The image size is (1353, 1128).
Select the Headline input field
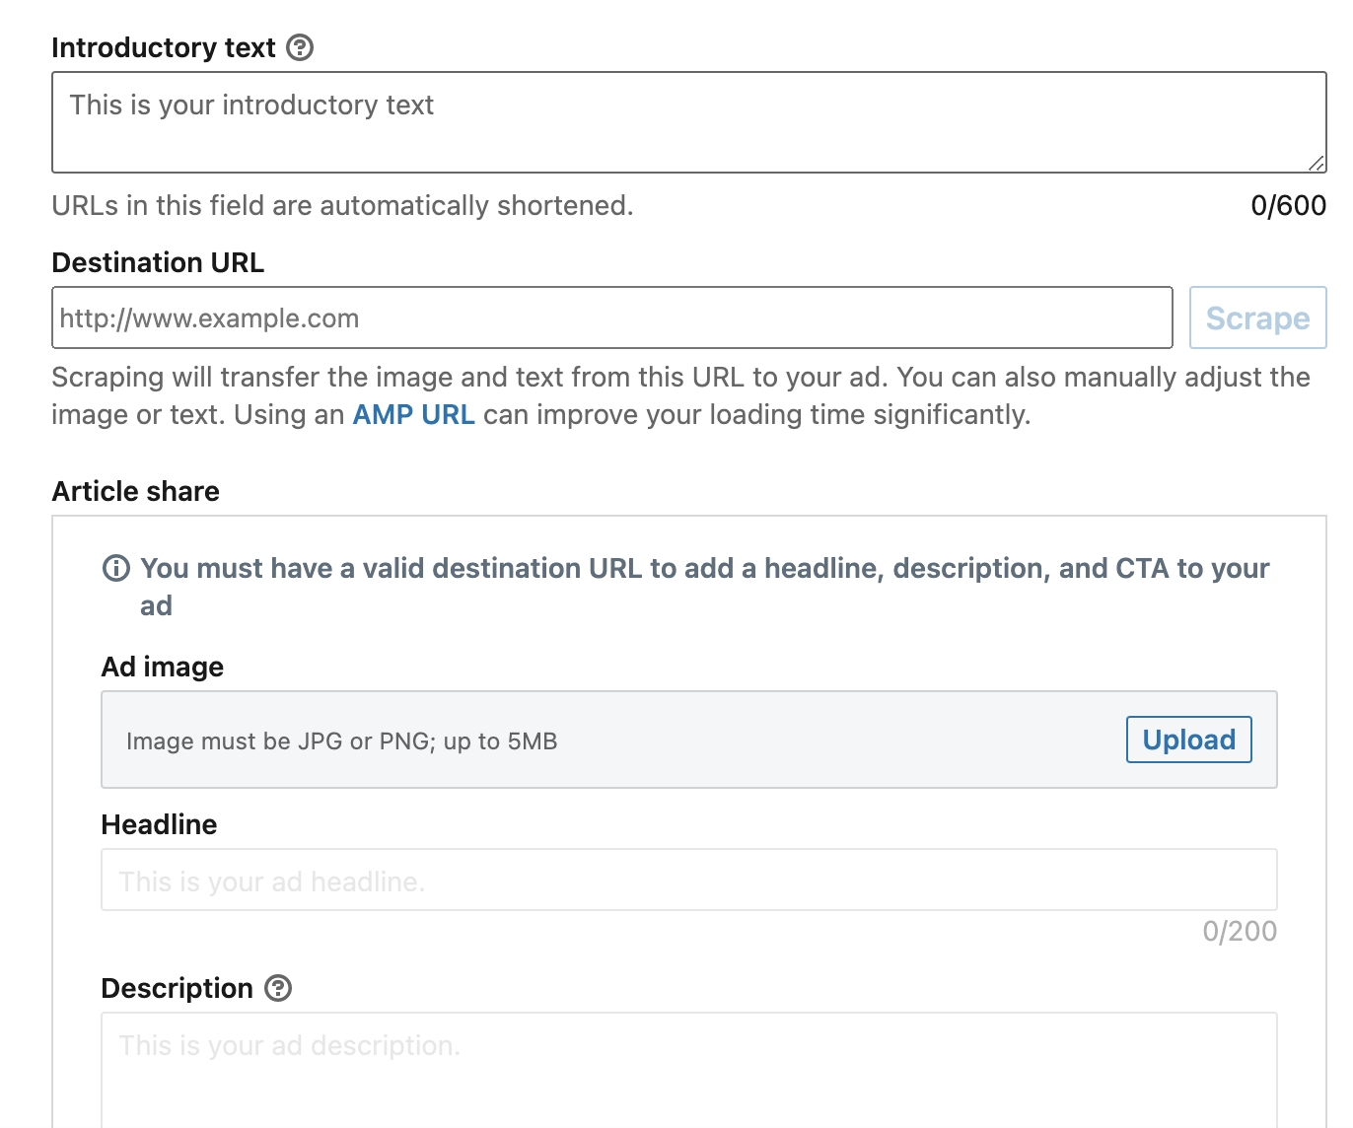pos(688,880)
